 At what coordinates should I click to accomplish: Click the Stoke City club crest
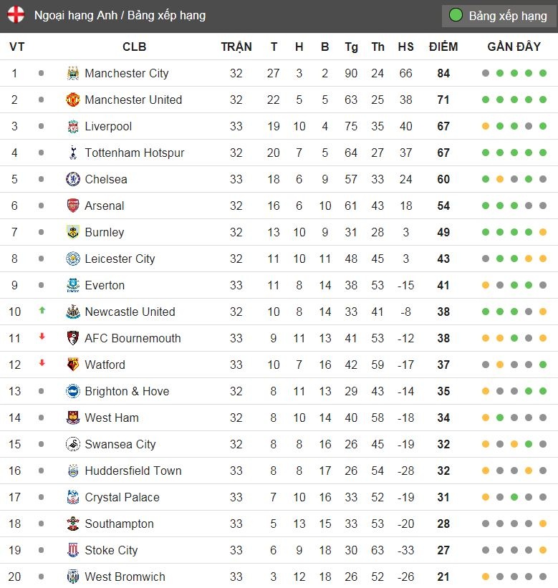[x=72, y=550]
